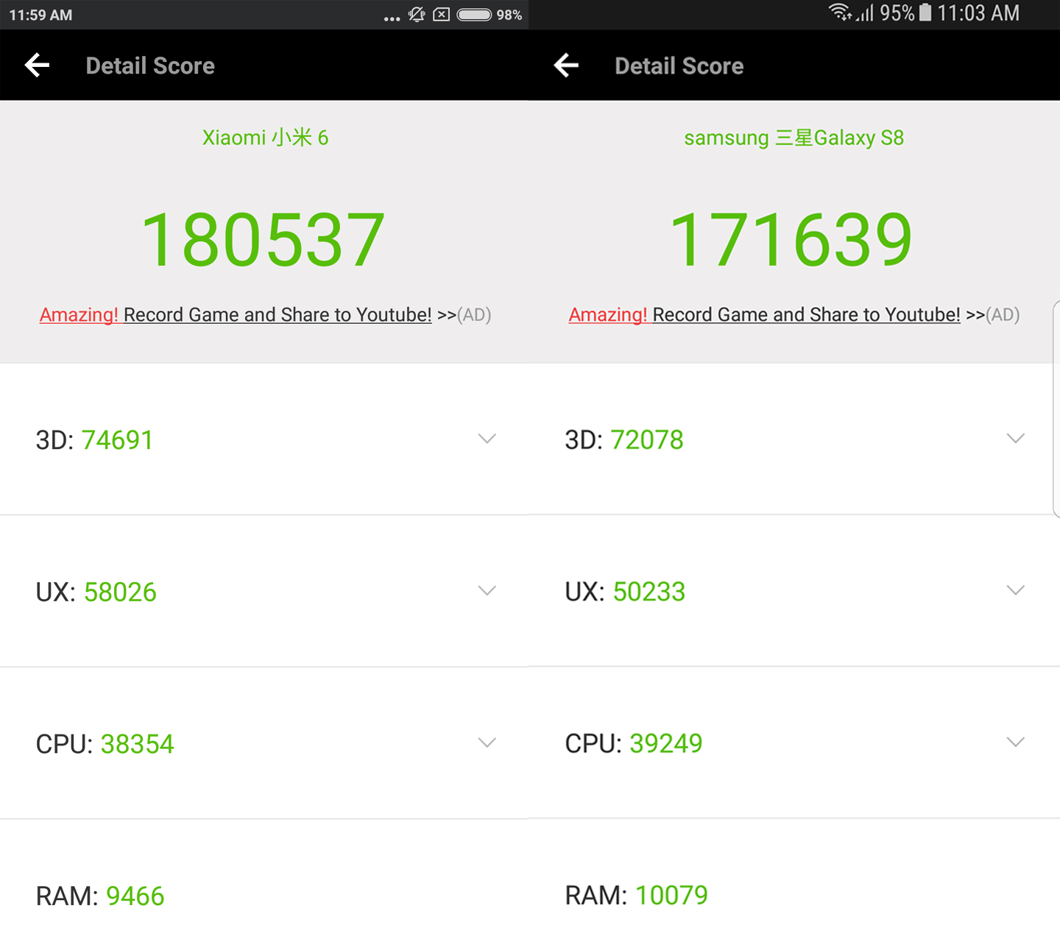The image size is (1060, 942).
Task: Tap the back arrow on Xiaomi screen
Action: point(37,65)
